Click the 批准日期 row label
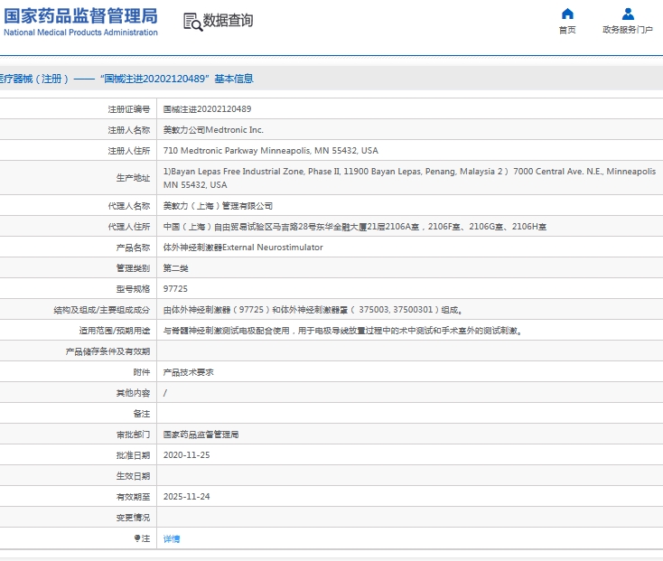Image resolution: width=663 pixels, height=561 pixels. [x=133, y=455]
